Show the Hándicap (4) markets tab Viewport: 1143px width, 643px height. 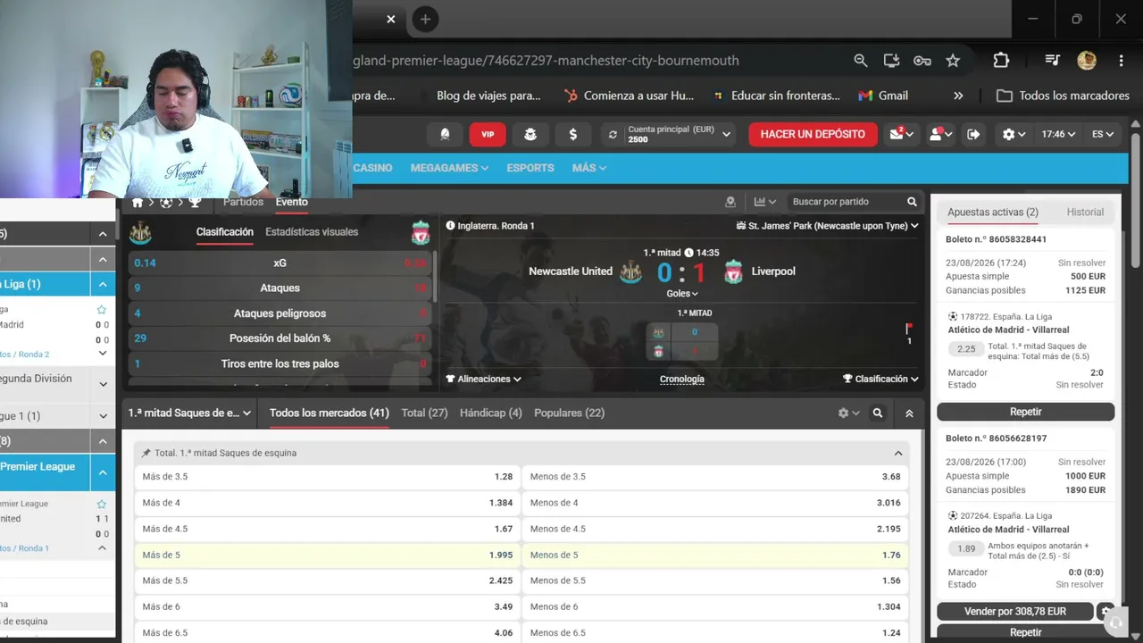tap(490, 413)
